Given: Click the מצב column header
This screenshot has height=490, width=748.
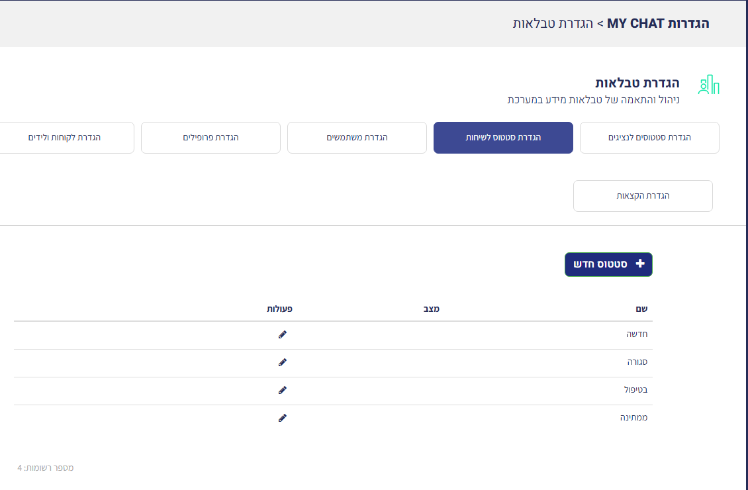Looking at the screenshot, I should click(431, 309).
